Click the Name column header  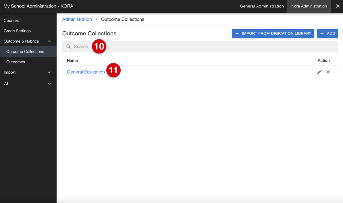tap(72, 60)
